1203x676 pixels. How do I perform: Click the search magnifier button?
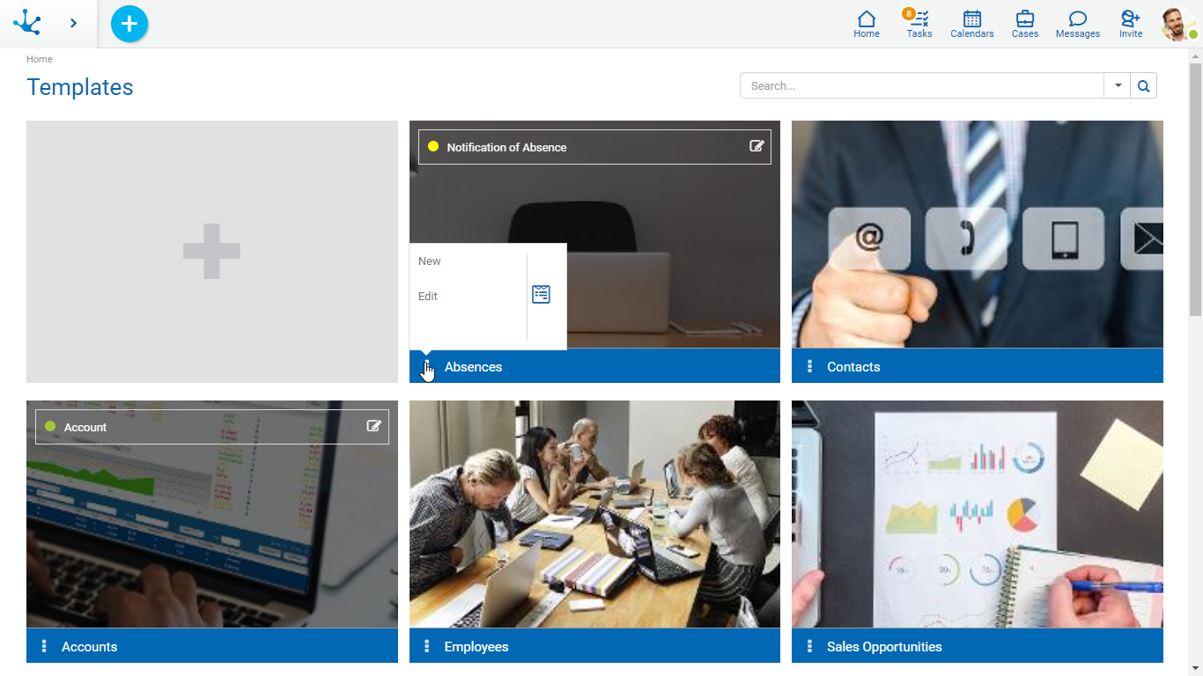click(1143, 85)
